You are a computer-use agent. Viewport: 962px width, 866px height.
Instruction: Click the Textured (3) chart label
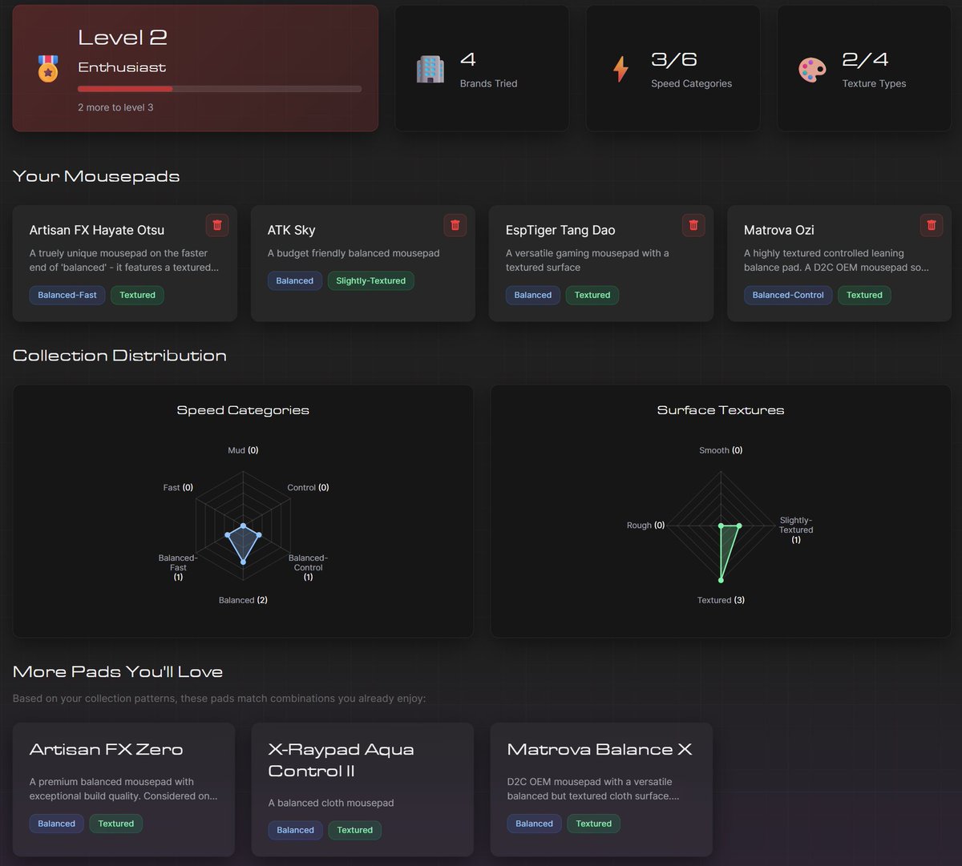(x=721, y=600)
